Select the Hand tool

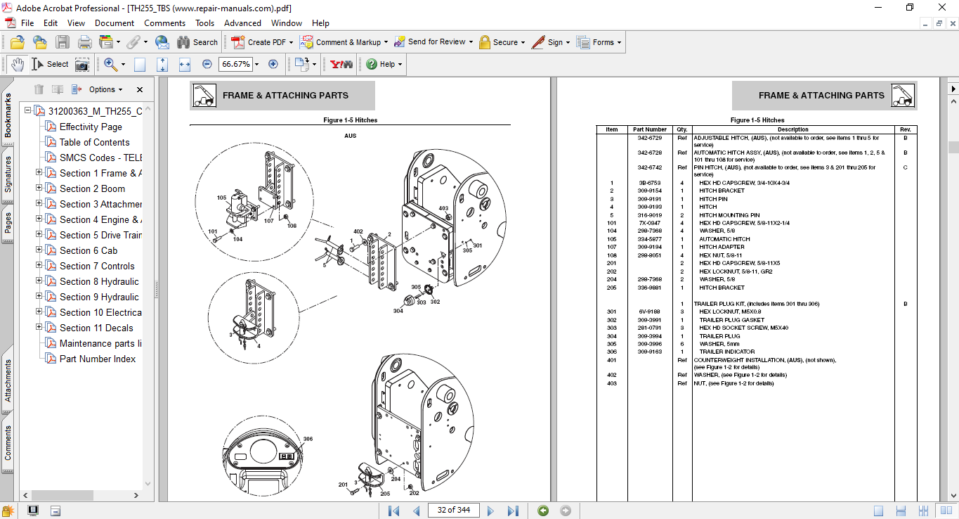17,64
